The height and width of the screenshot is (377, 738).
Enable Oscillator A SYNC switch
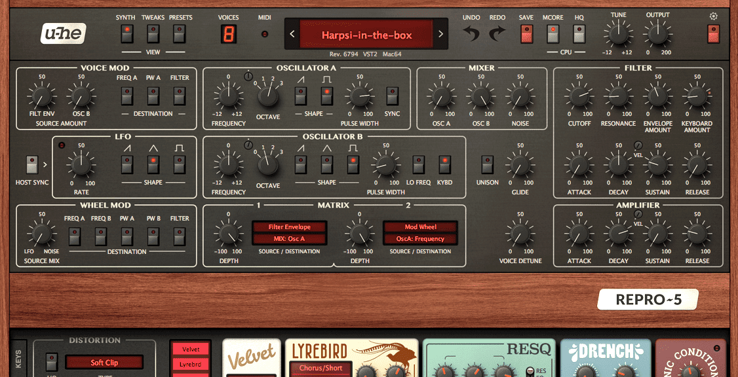[x=391, y=96]
